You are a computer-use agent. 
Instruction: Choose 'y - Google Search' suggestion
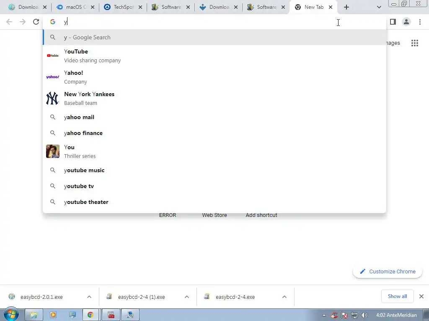pyautogui.click(x=214, y=37)
